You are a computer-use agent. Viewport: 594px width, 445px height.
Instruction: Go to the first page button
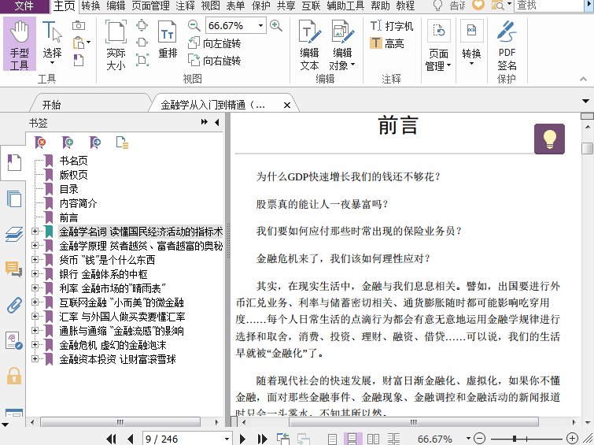pyautogui.click(x=111, y=439)
